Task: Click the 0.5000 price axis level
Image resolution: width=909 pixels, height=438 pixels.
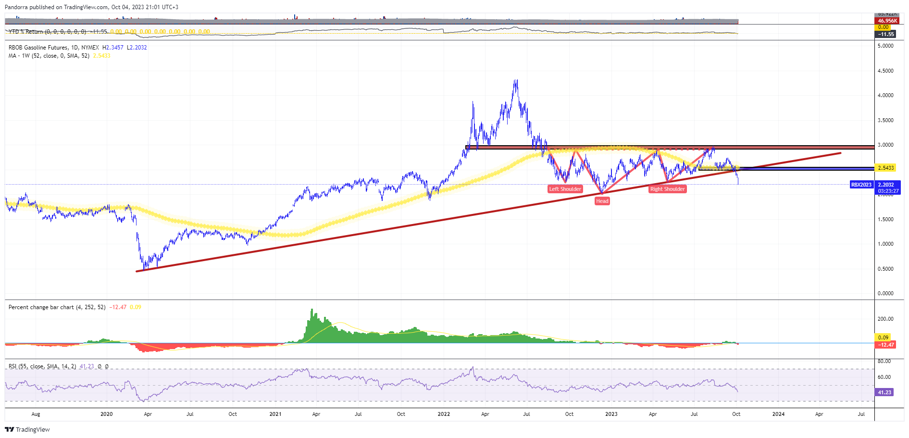Action: pyautogui.click(x=885, y=269)
